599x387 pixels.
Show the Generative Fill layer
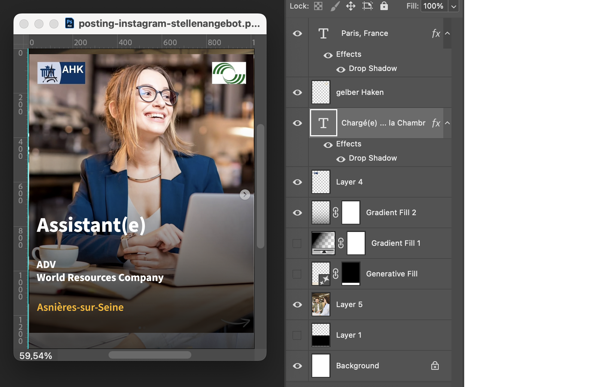coord(297,274)
